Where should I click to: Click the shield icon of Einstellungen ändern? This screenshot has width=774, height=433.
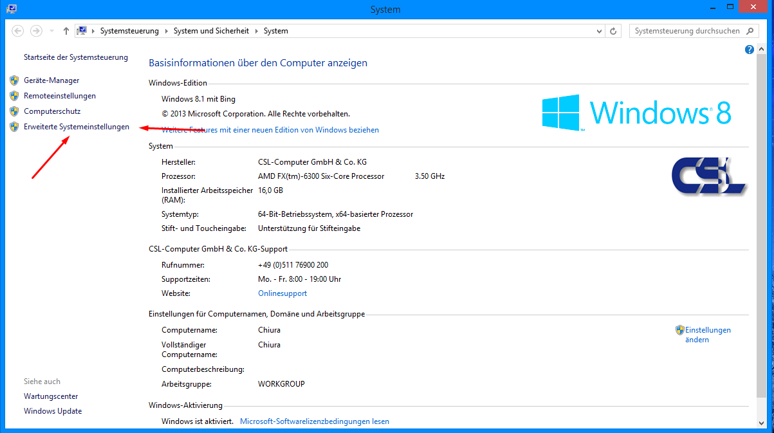point(679,330)
